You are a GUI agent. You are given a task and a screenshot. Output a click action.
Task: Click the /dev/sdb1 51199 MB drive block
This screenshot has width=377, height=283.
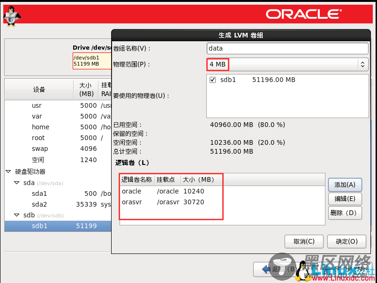[92, 61]
